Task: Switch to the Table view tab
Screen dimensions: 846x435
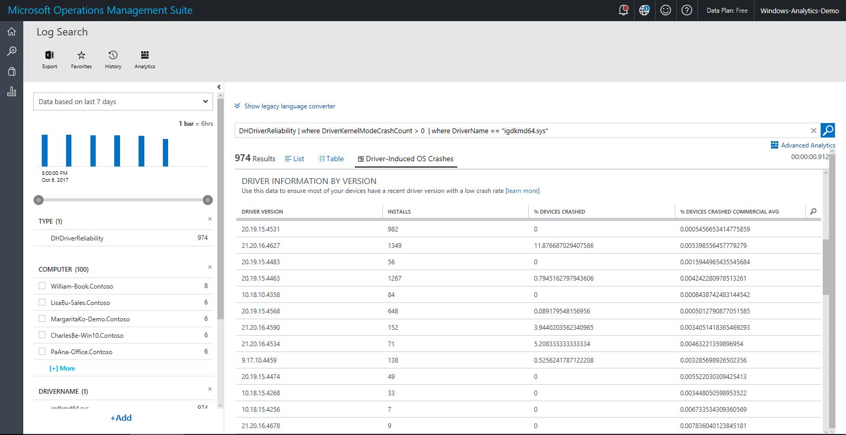Action: (x=331, y=159)
